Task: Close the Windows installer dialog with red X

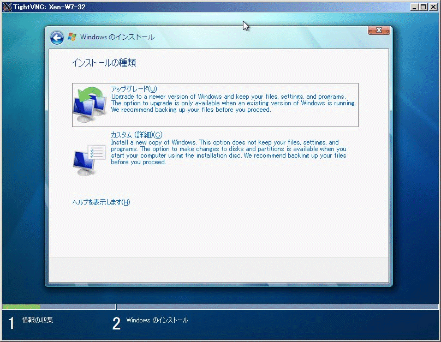Action: click(379, 31)
